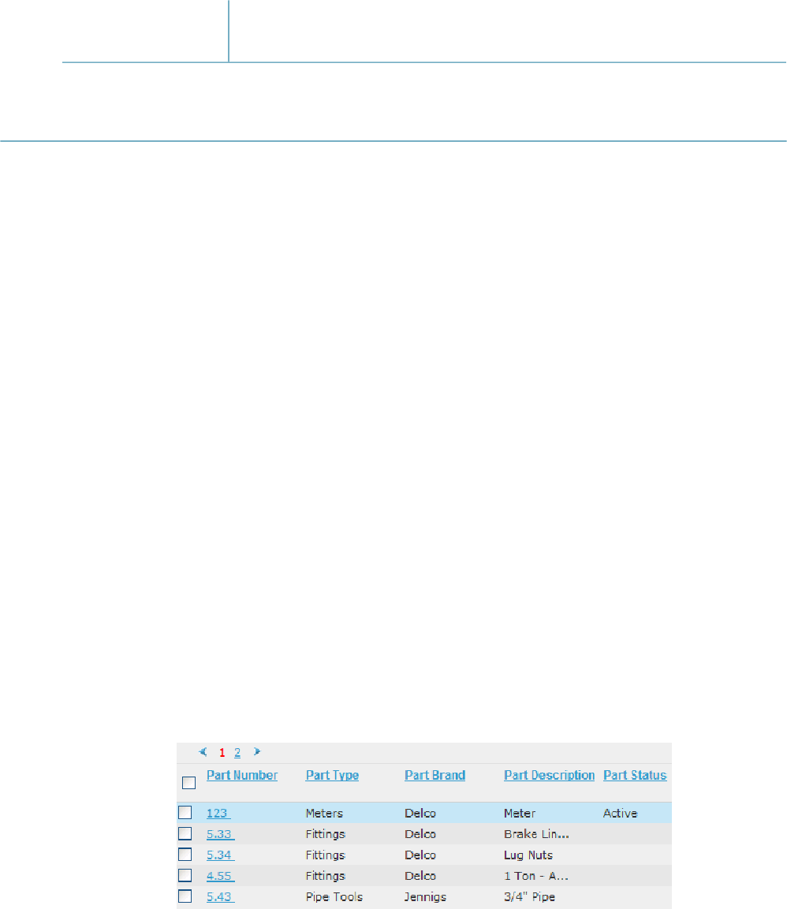The width and height of the screenshot is (787, 909).
Task: Sort by Part Type column header
Action: point(332,775)
